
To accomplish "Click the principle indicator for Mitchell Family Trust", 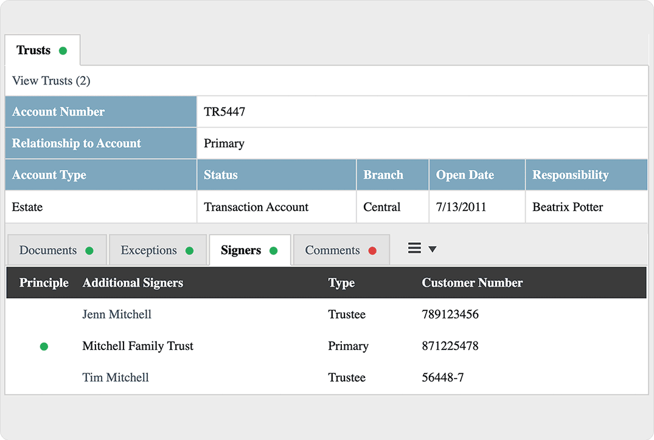I will (44, 346).
